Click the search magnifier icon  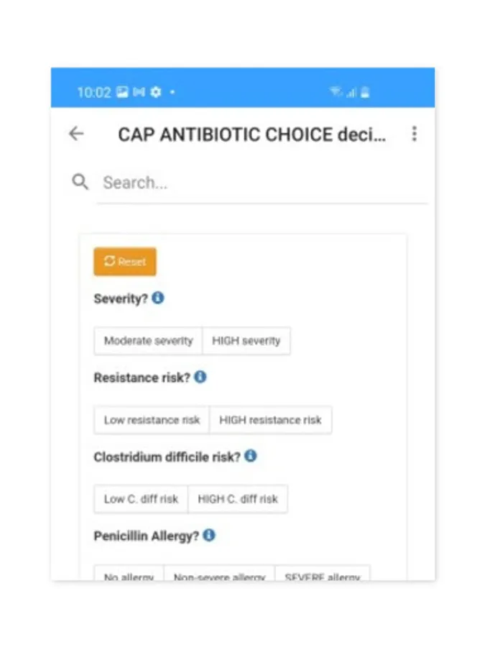80,182
